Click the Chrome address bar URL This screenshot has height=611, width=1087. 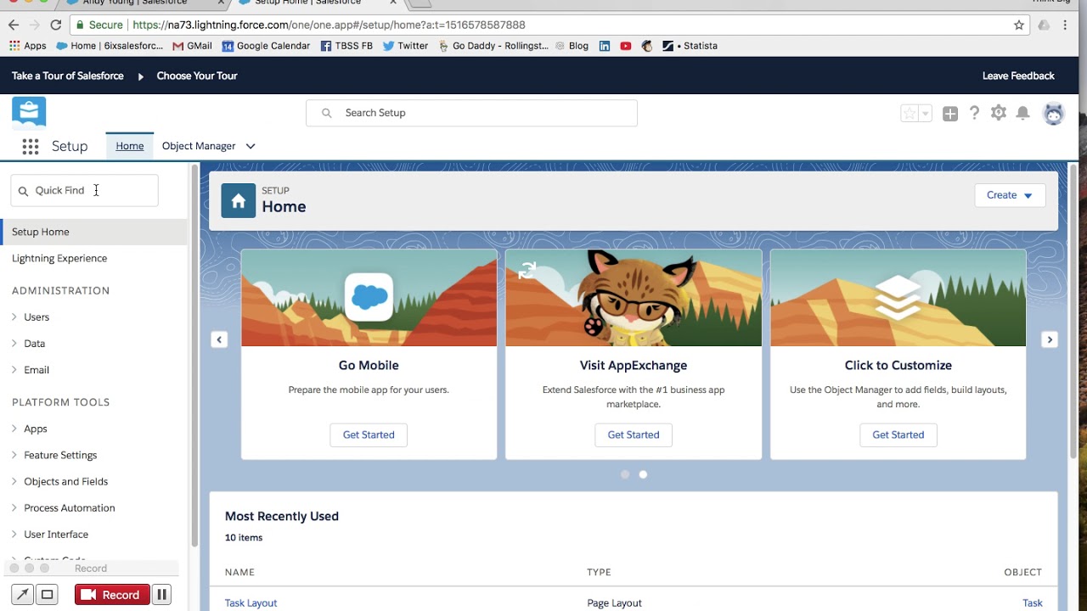[x=329, y=25]
